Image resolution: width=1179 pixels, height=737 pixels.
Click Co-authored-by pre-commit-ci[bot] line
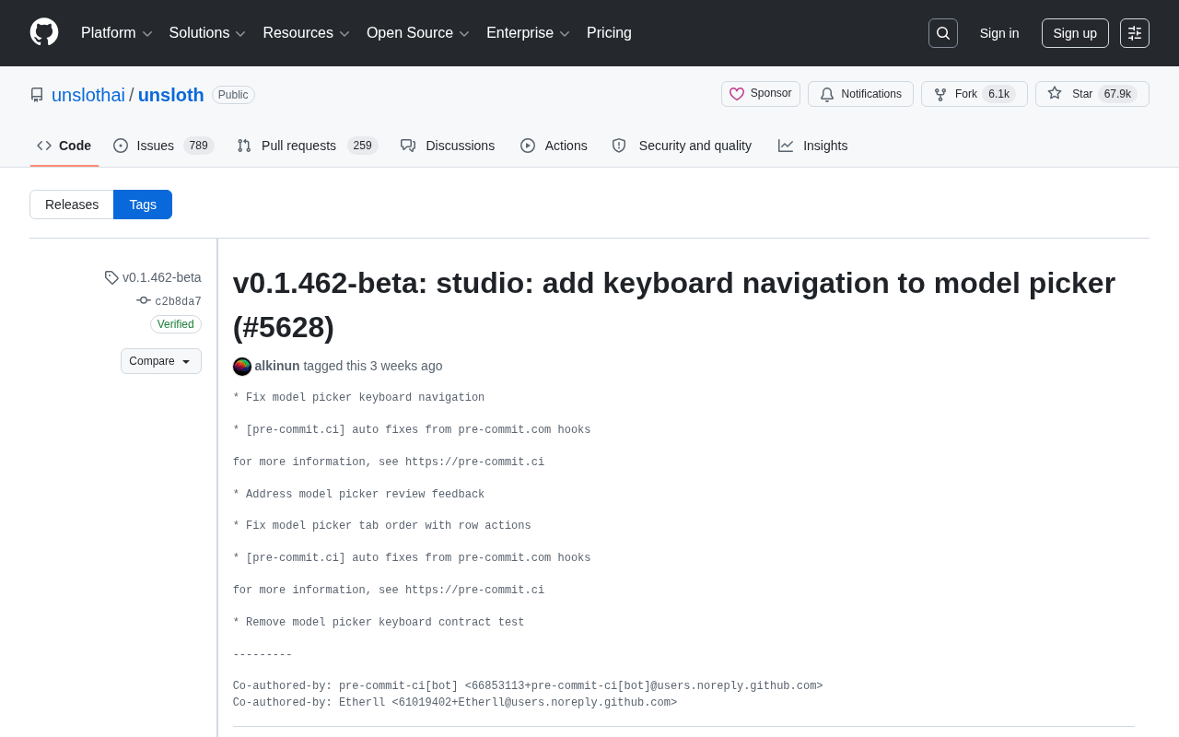528,686
